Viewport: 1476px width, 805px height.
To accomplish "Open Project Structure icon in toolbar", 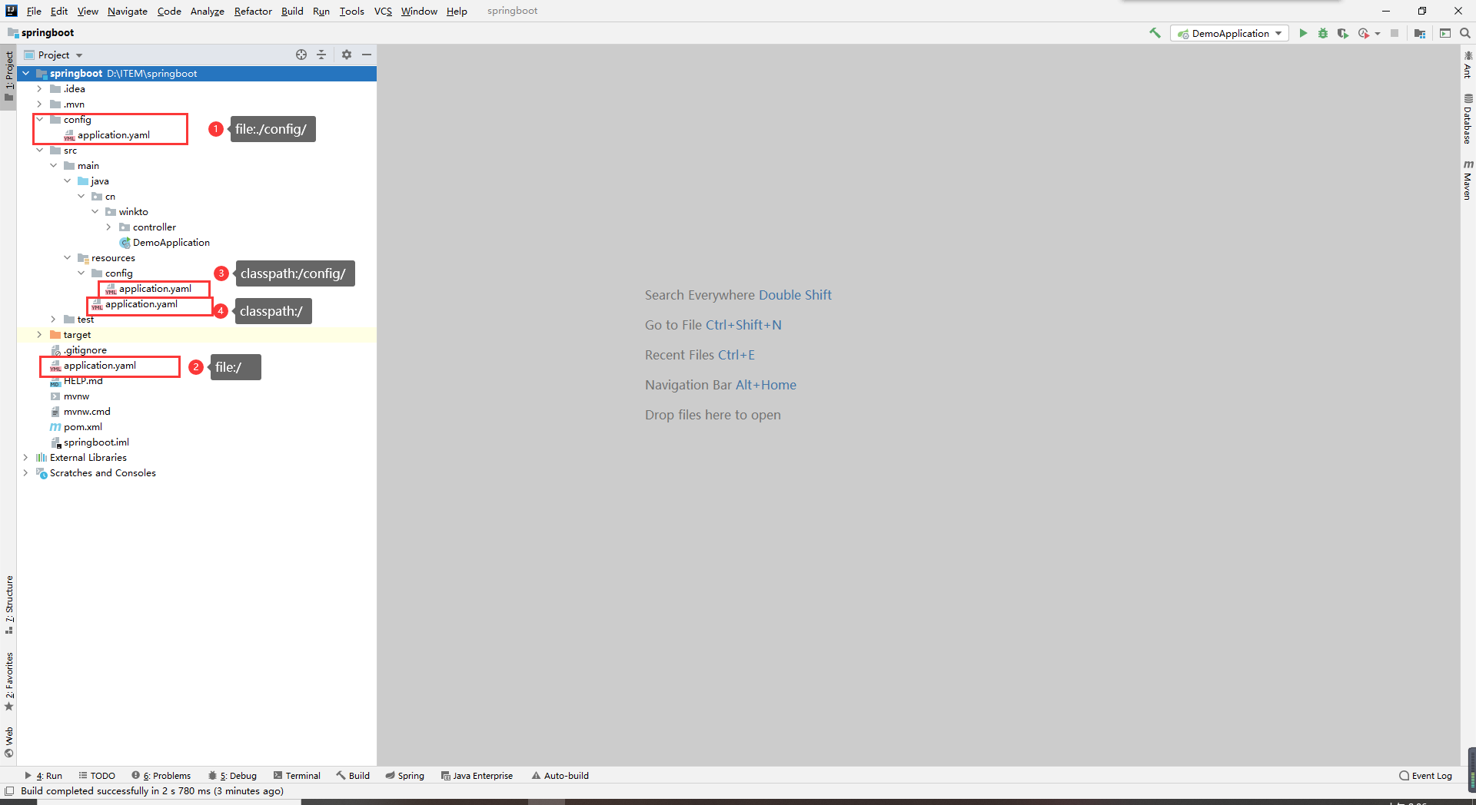I will [1420, 33].
